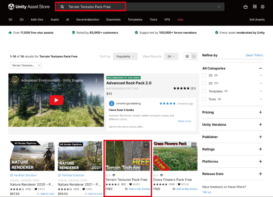Expand the Ratings filter
The width and height of the screenshot is (273, 197).
(260, 149)
